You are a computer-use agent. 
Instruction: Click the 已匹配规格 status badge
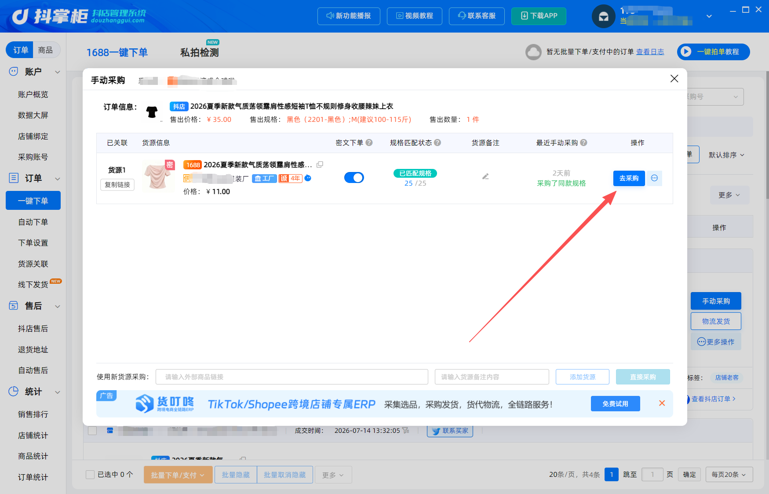pos(415,173)
